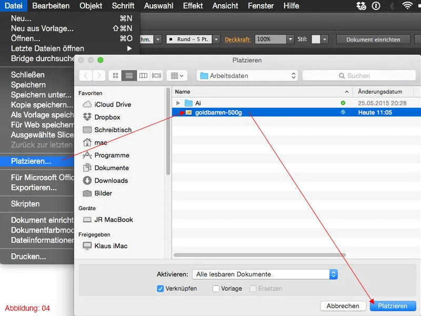Choose Platzieren... in the Datei menu
Viewport: 421px width, 316px height.
pyautogui.click(x=37, y=161)
